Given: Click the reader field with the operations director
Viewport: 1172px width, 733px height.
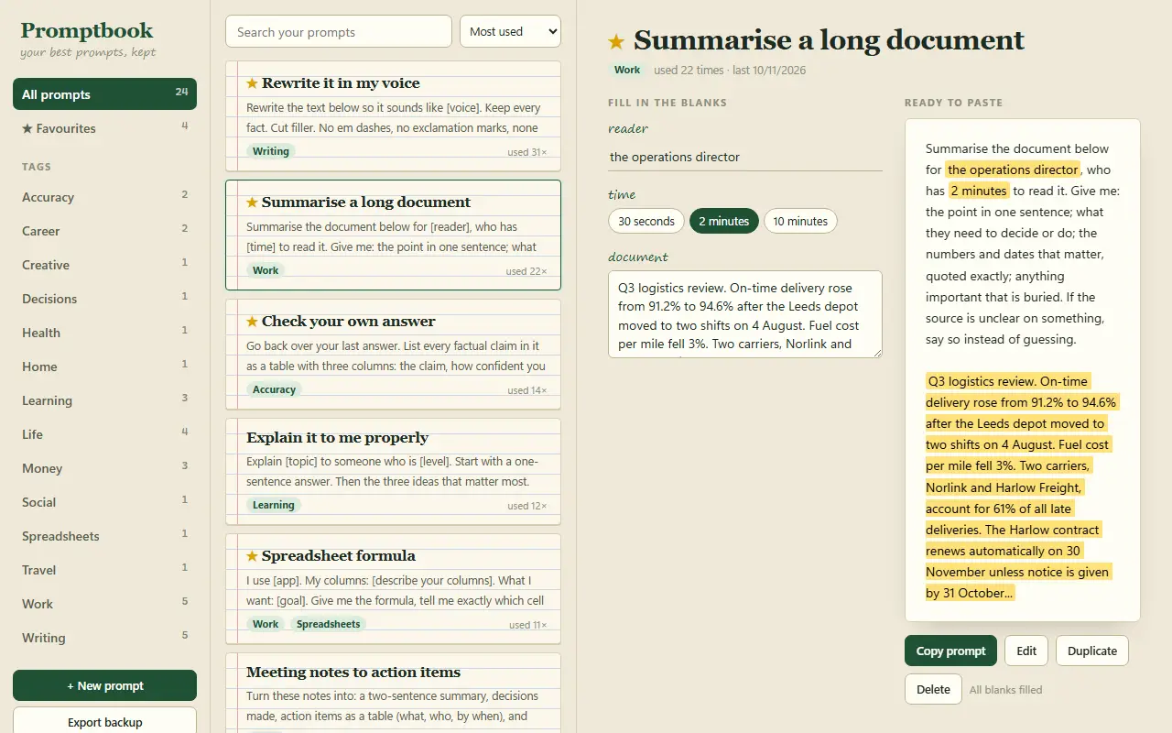Looking at the screenshot, I should (745, 157).
